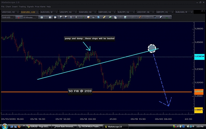
Task: Click the greyed pencil drawing icon
Action: click(133, 17)
